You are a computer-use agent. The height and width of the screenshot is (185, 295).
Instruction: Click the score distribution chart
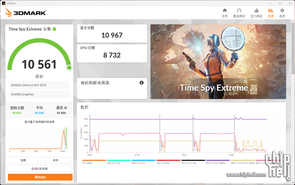tap(39, 139)
